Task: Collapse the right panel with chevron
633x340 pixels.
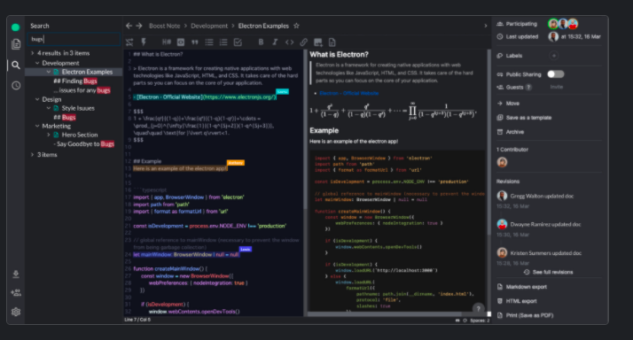Action: (x=486, y=26)
